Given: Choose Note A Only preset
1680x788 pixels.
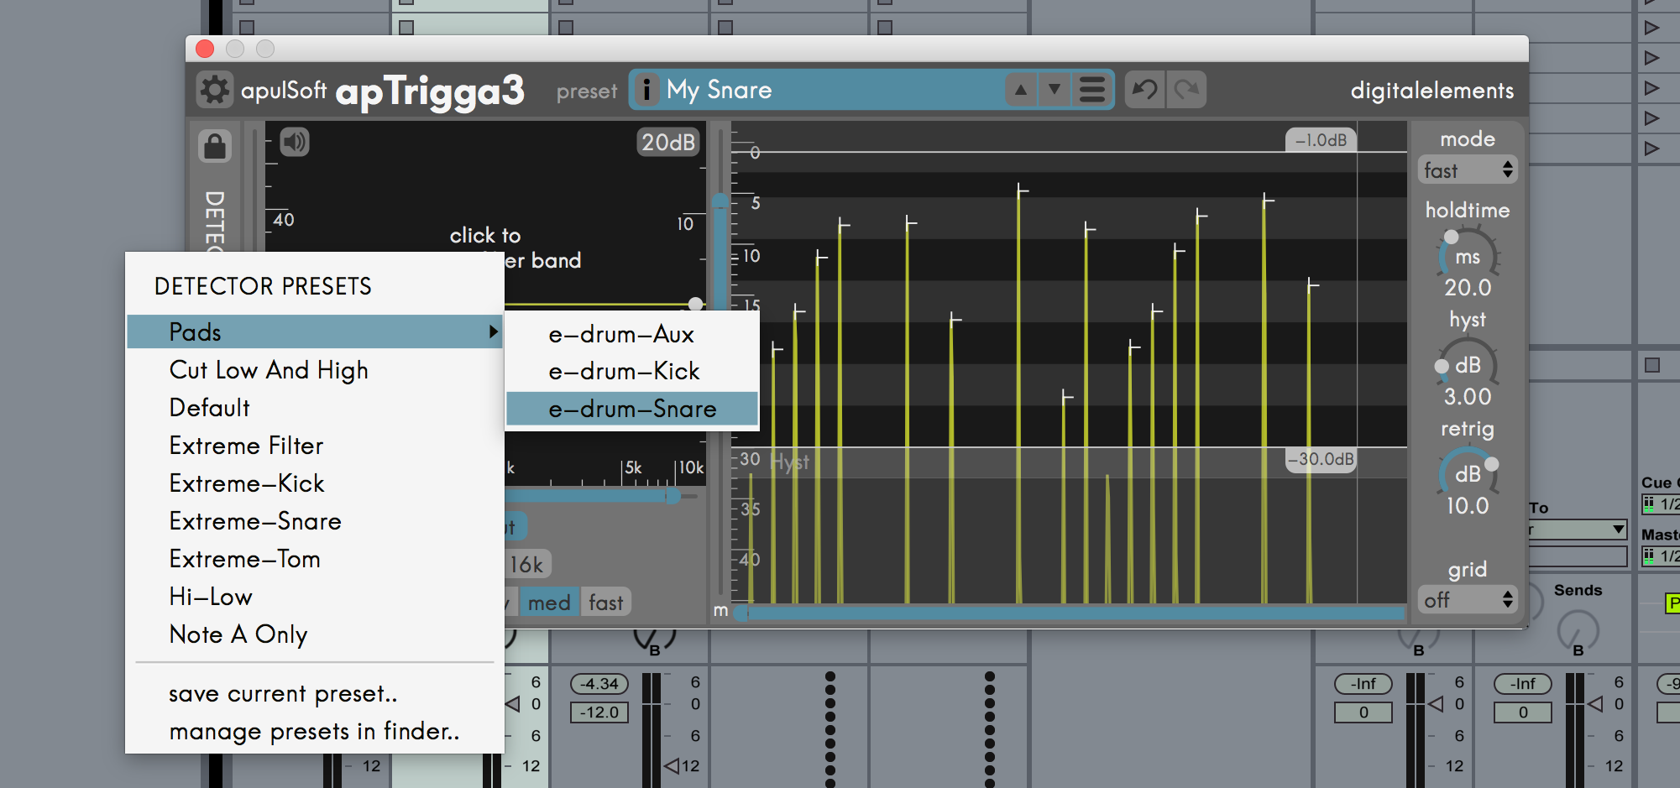Looking at the screenshot, I should 238,634.
